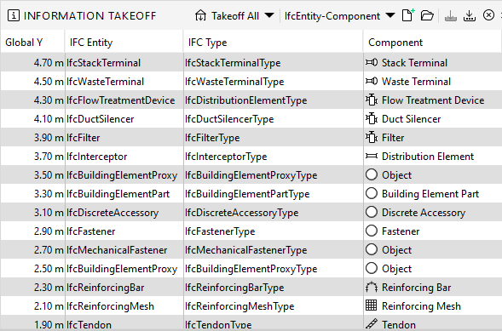Screen dimensions: 502x331
Task: Click the 3.90 m Global Y value
Action: click(49, 138)
